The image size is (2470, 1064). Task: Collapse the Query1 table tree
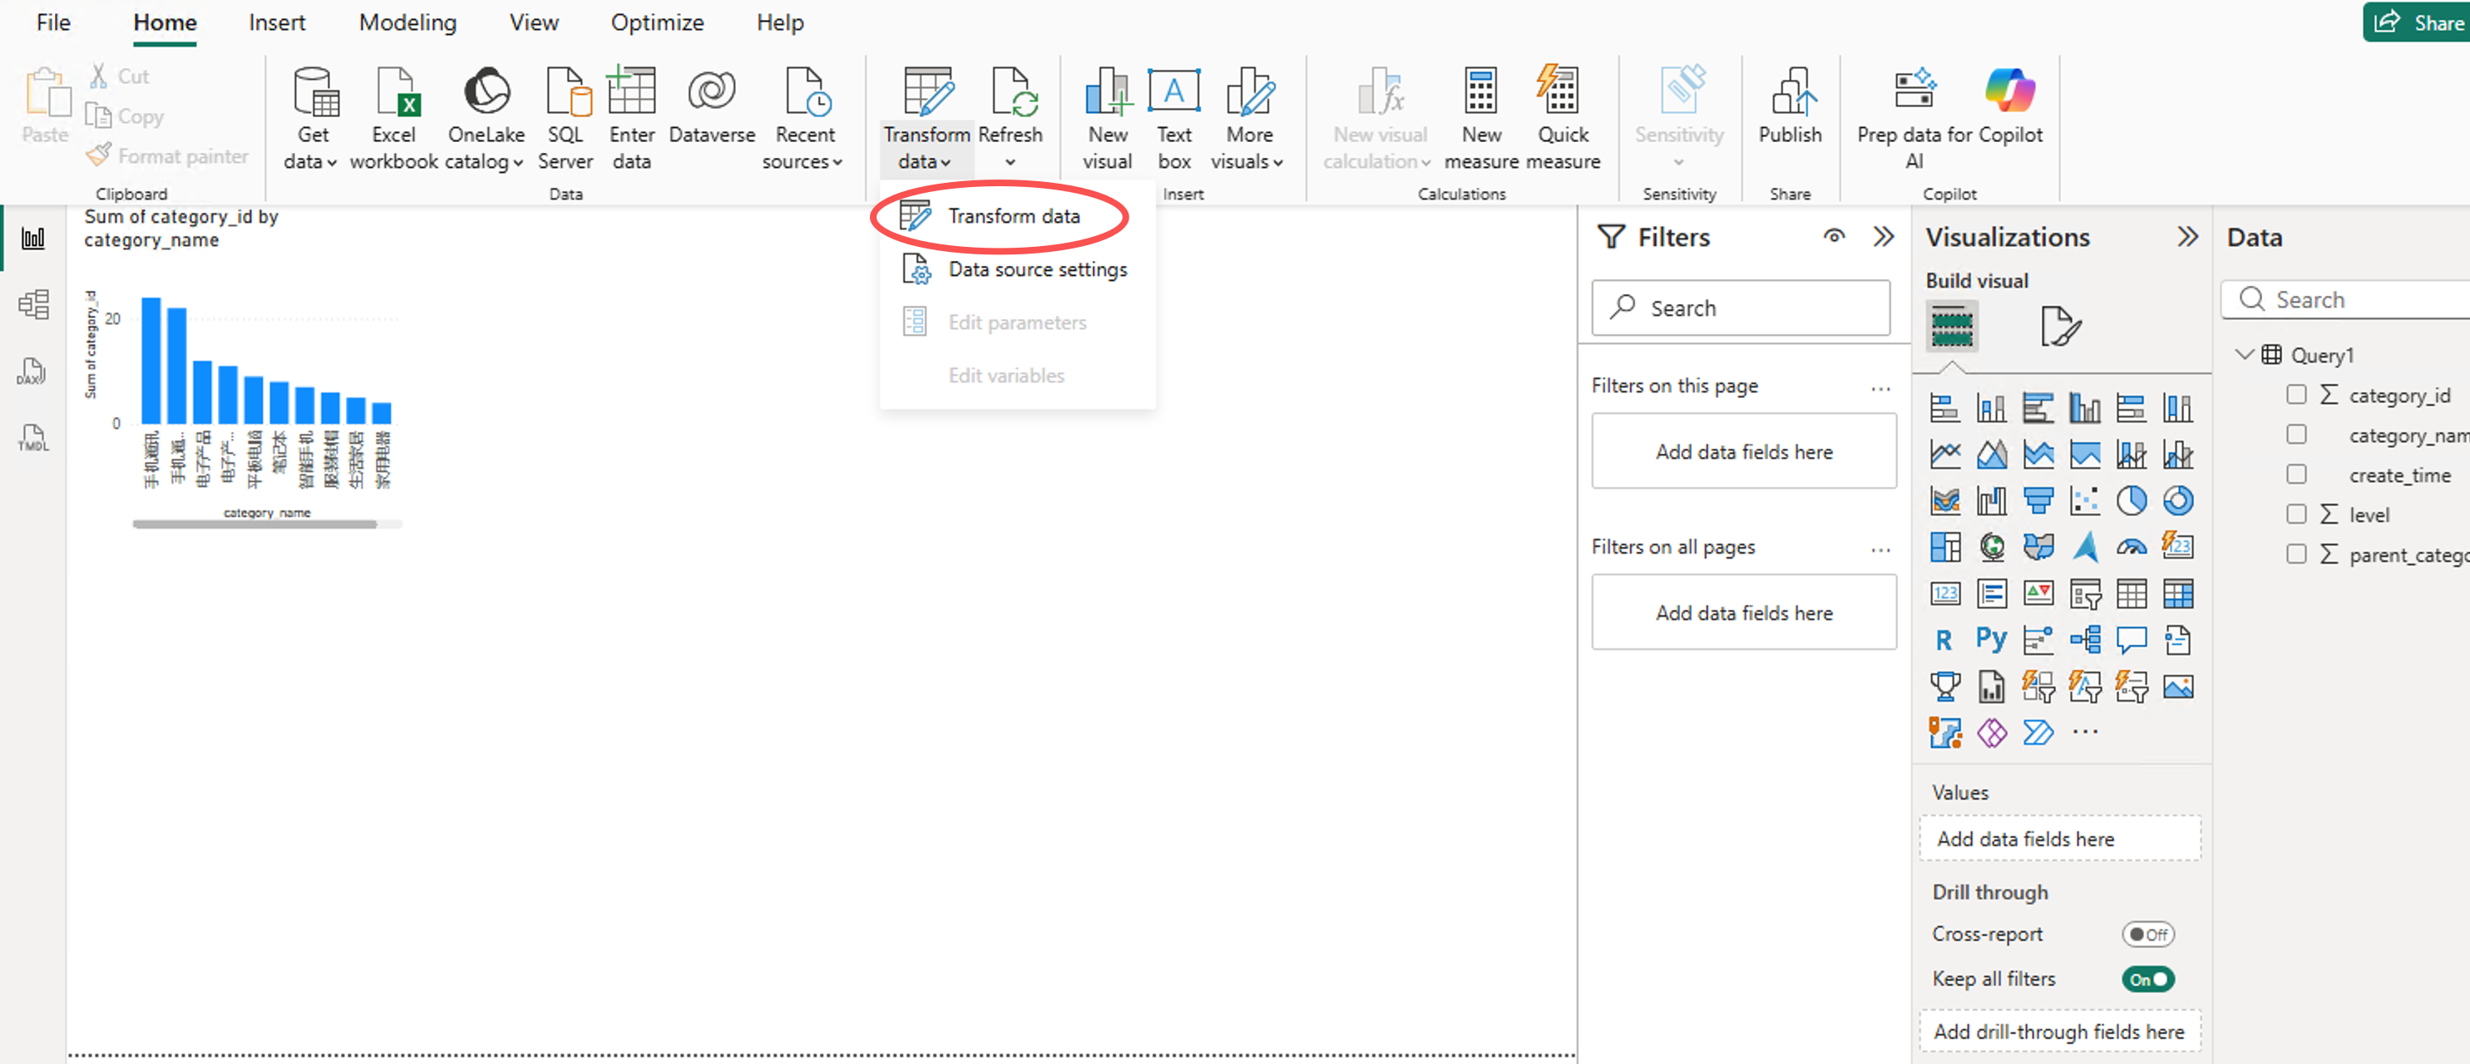(x=2244, y=354)
